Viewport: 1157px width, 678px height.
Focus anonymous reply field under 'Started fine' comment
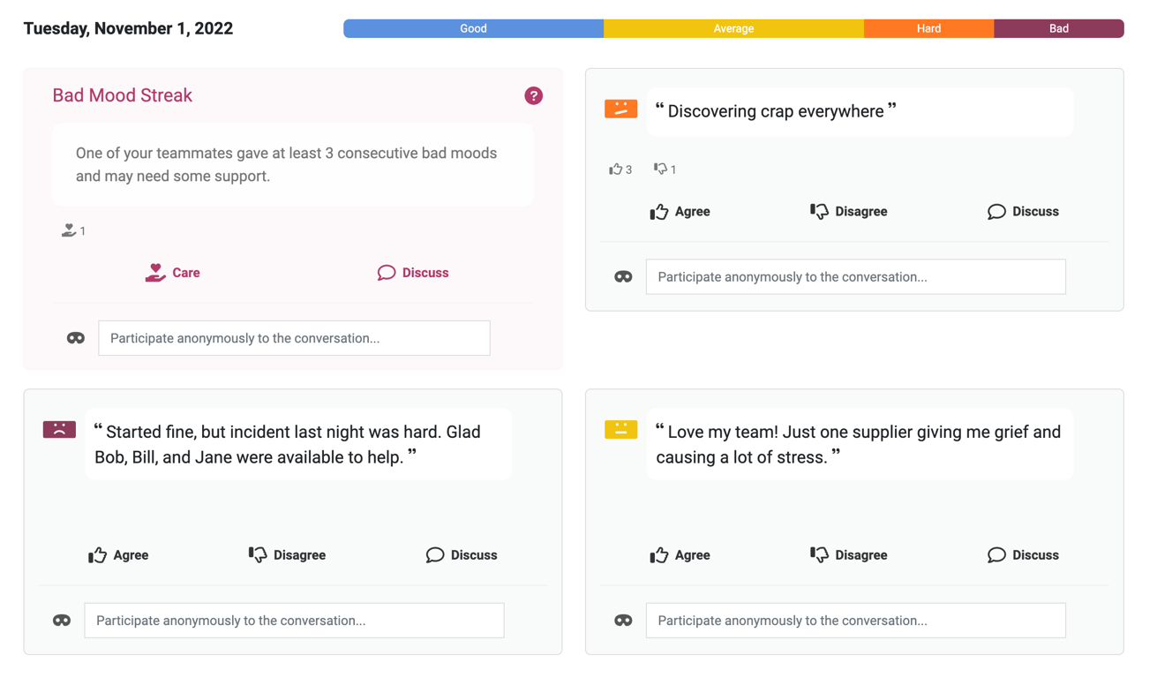(294, 621)
